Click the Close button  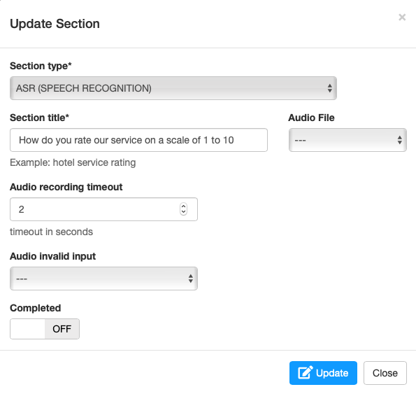point(385,373)
